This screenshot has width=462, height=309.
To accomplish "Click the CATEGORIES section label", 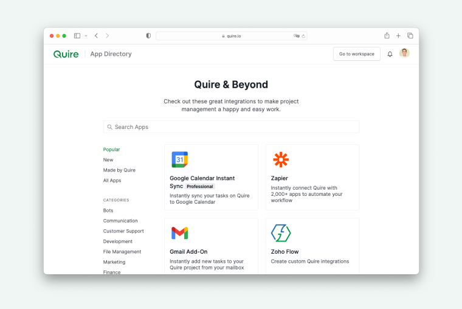I will coord(116,200).
